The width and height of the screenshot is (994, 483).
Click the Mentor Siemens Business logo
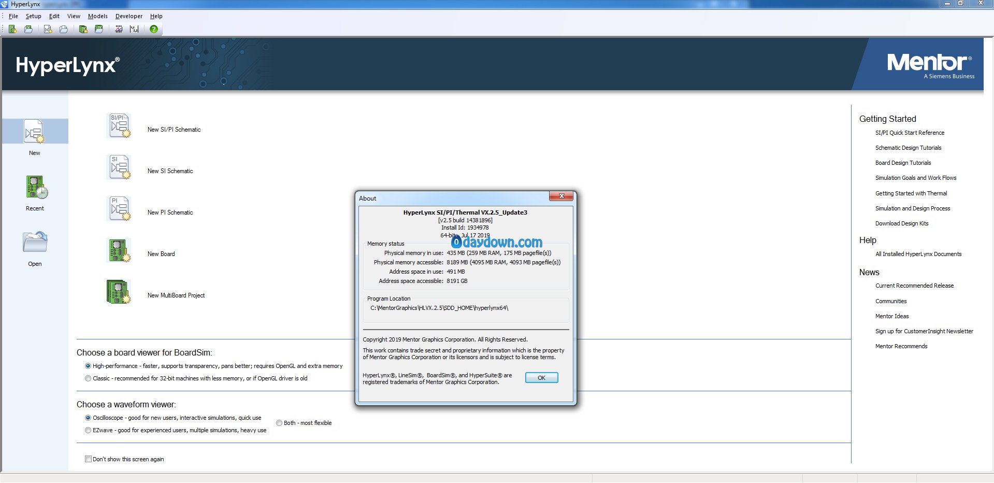coord(930,66)
